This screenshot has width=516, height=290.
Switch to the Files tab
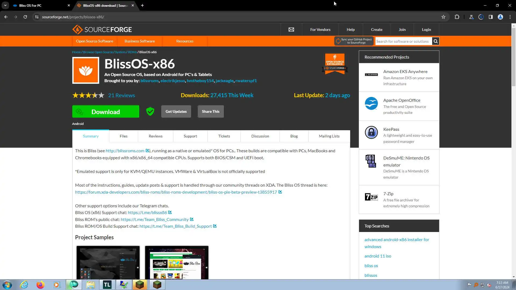(x=123, y=136)
